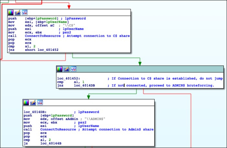Click edit pencil icon of loc_4014DB block
The width and height of the screenshot is (227, 148).
pos(33,102)
